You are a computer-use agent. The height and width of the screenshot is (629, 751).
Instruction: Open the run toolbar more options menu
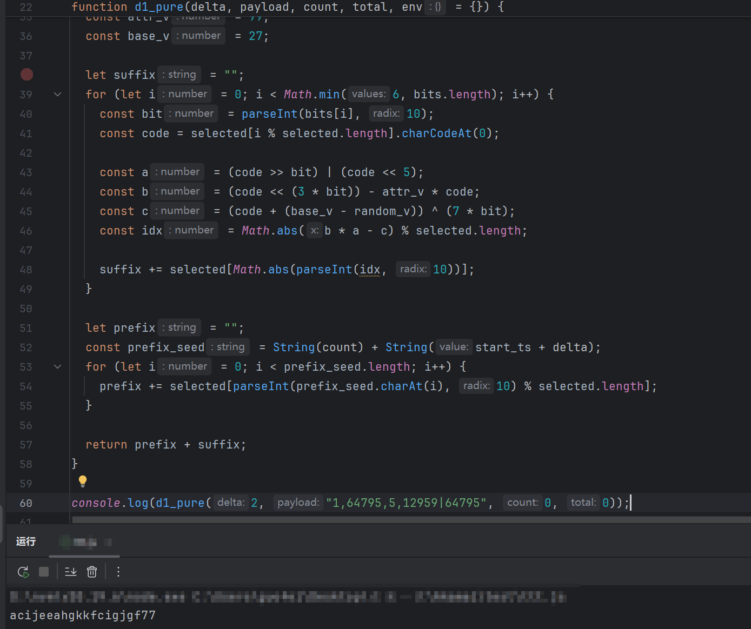118,572
